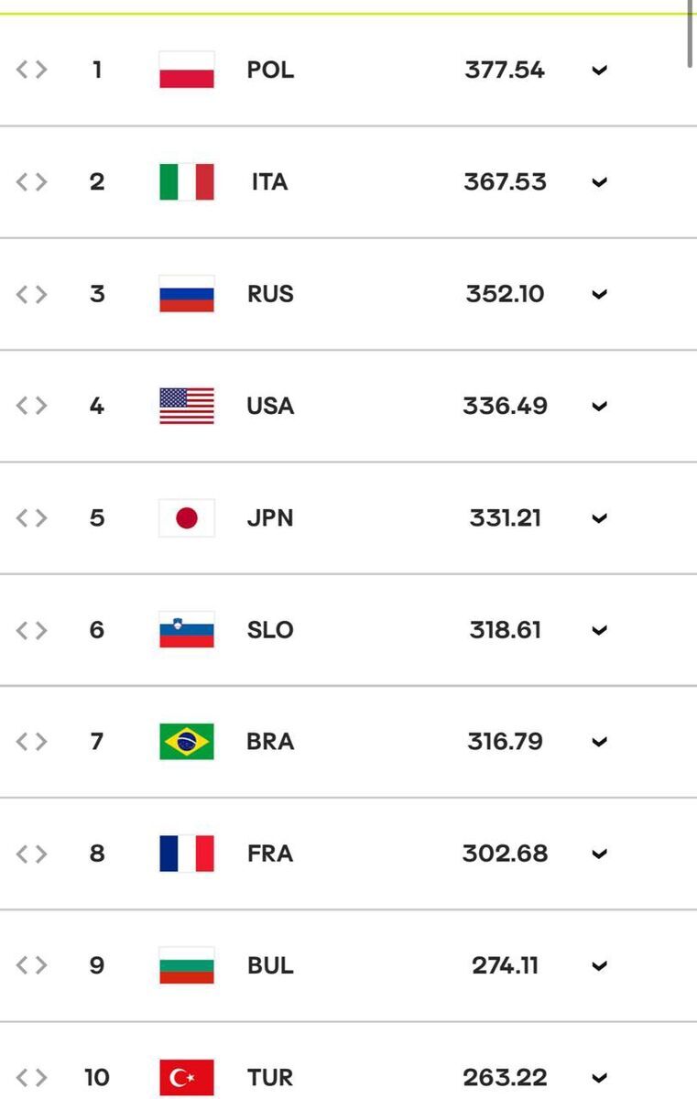Click rank change arrows beside rank 1
The image size is (697, 1099).
click(31, 70)
